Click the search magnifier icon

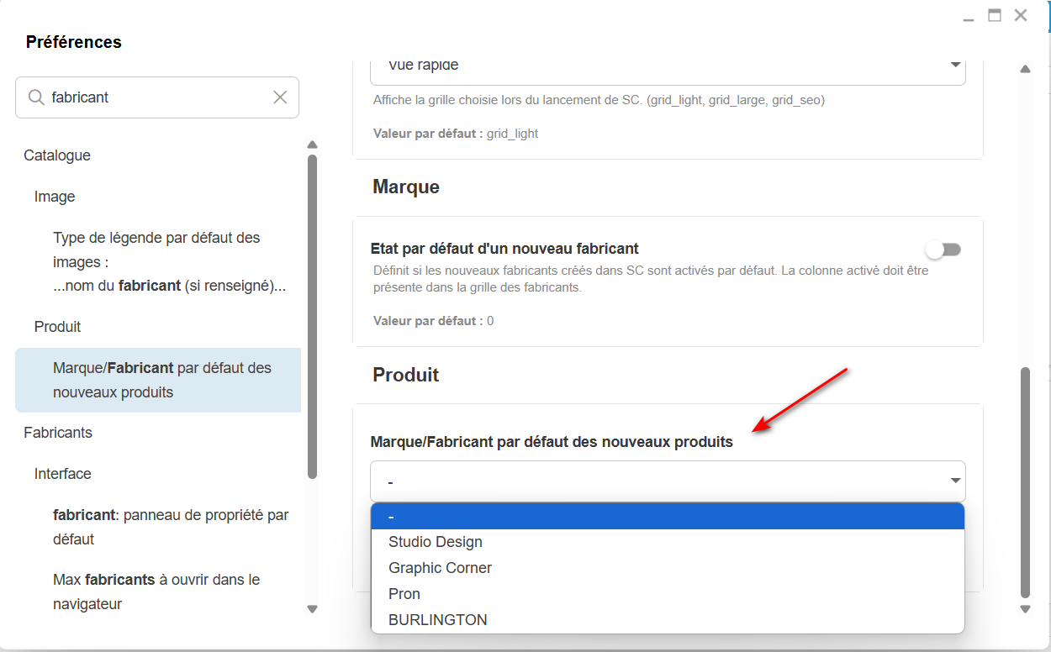(36, 97)
